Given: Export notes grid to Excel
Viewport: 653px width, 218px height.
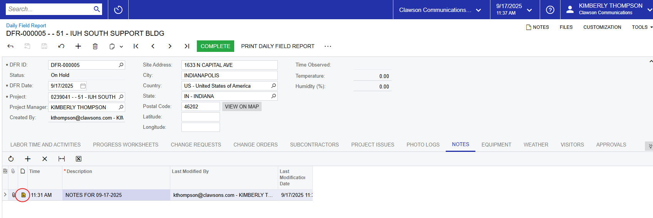Looking at the screenshot, I should click(79, 159).
